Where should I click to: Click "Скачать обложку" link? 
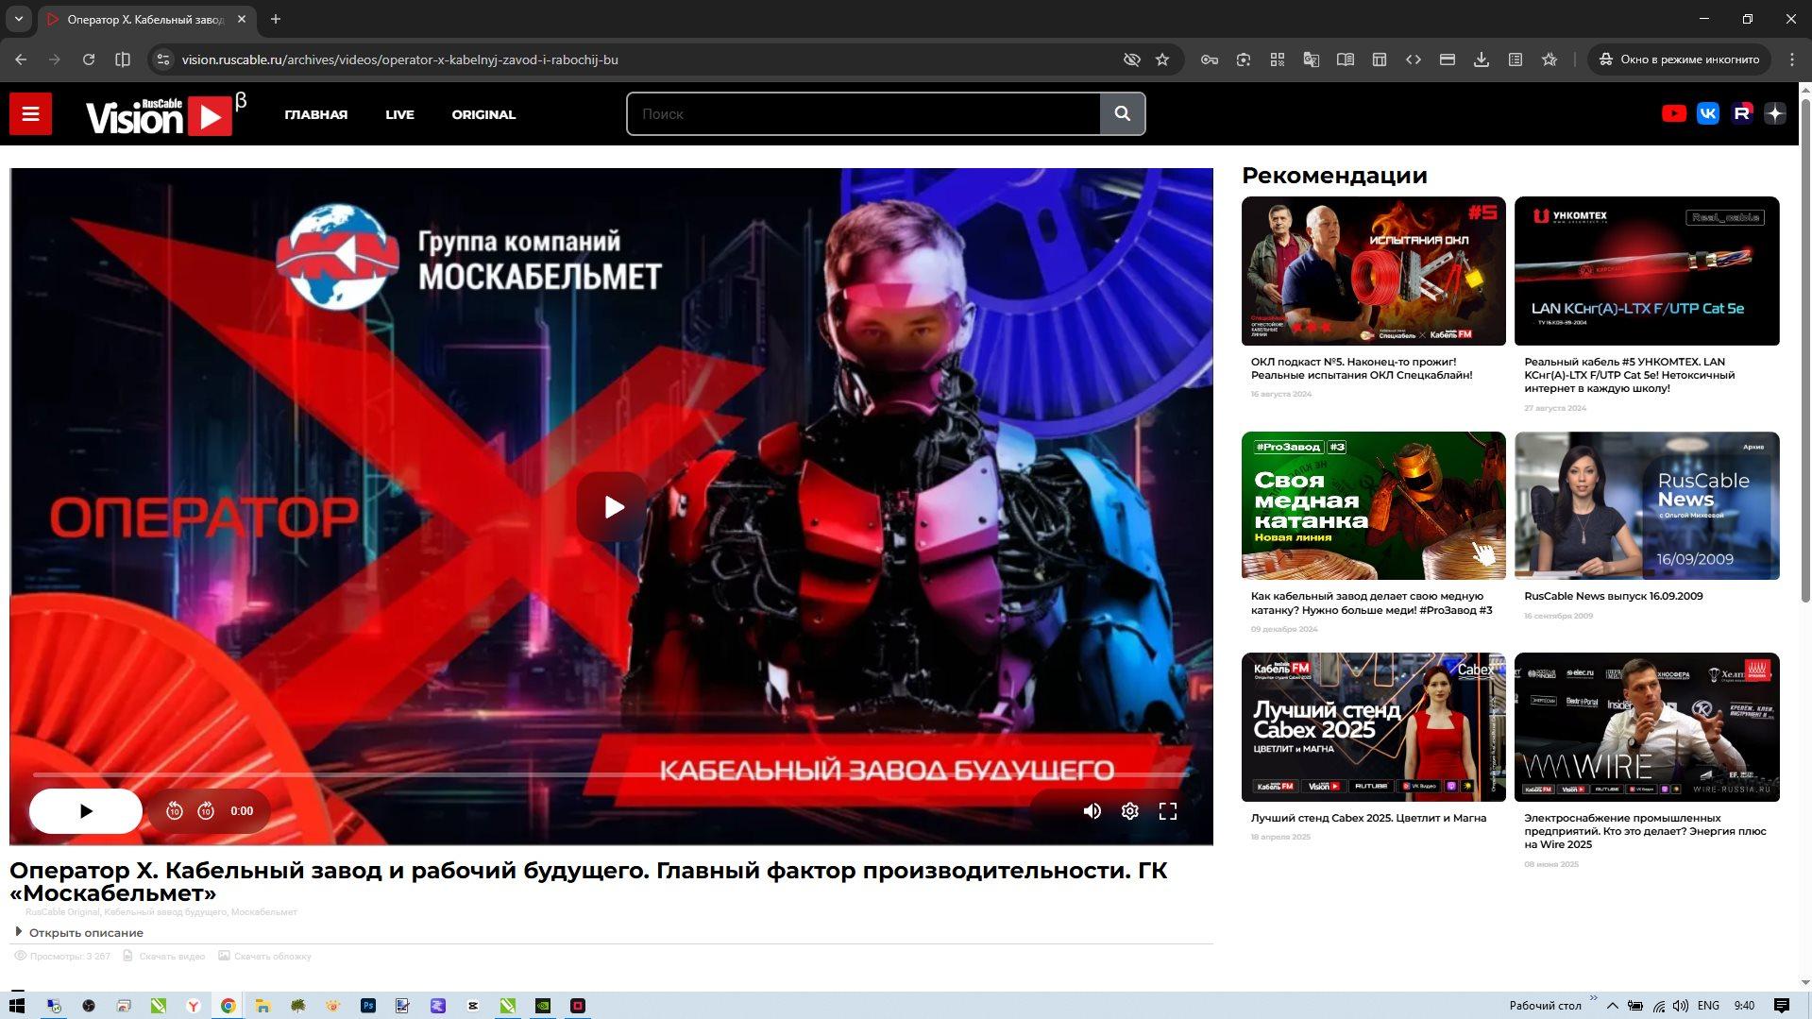pos(272,957)
